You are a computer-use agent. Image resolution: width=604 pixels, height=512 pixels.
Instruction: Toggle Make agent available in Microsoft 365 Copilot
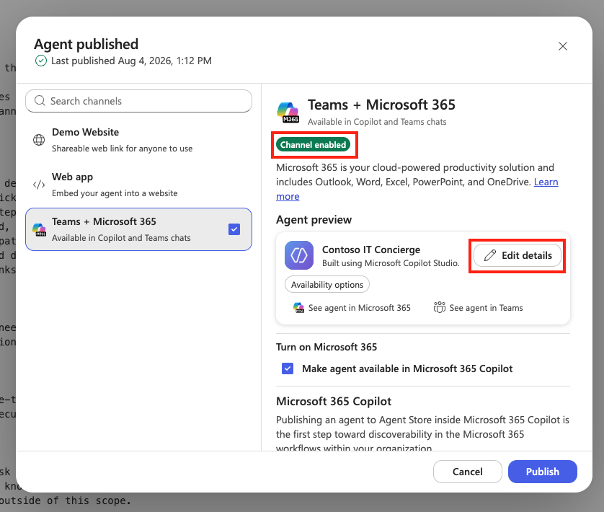(x=288, y=368)
